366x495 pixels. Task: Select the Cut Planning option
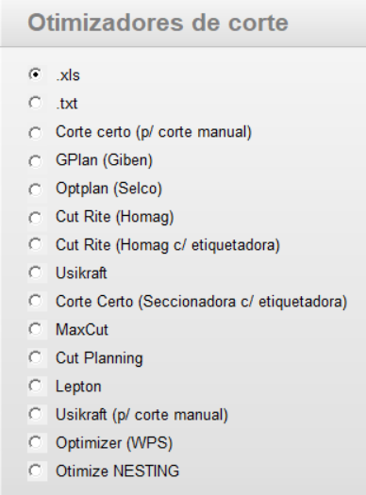[35, 357]
